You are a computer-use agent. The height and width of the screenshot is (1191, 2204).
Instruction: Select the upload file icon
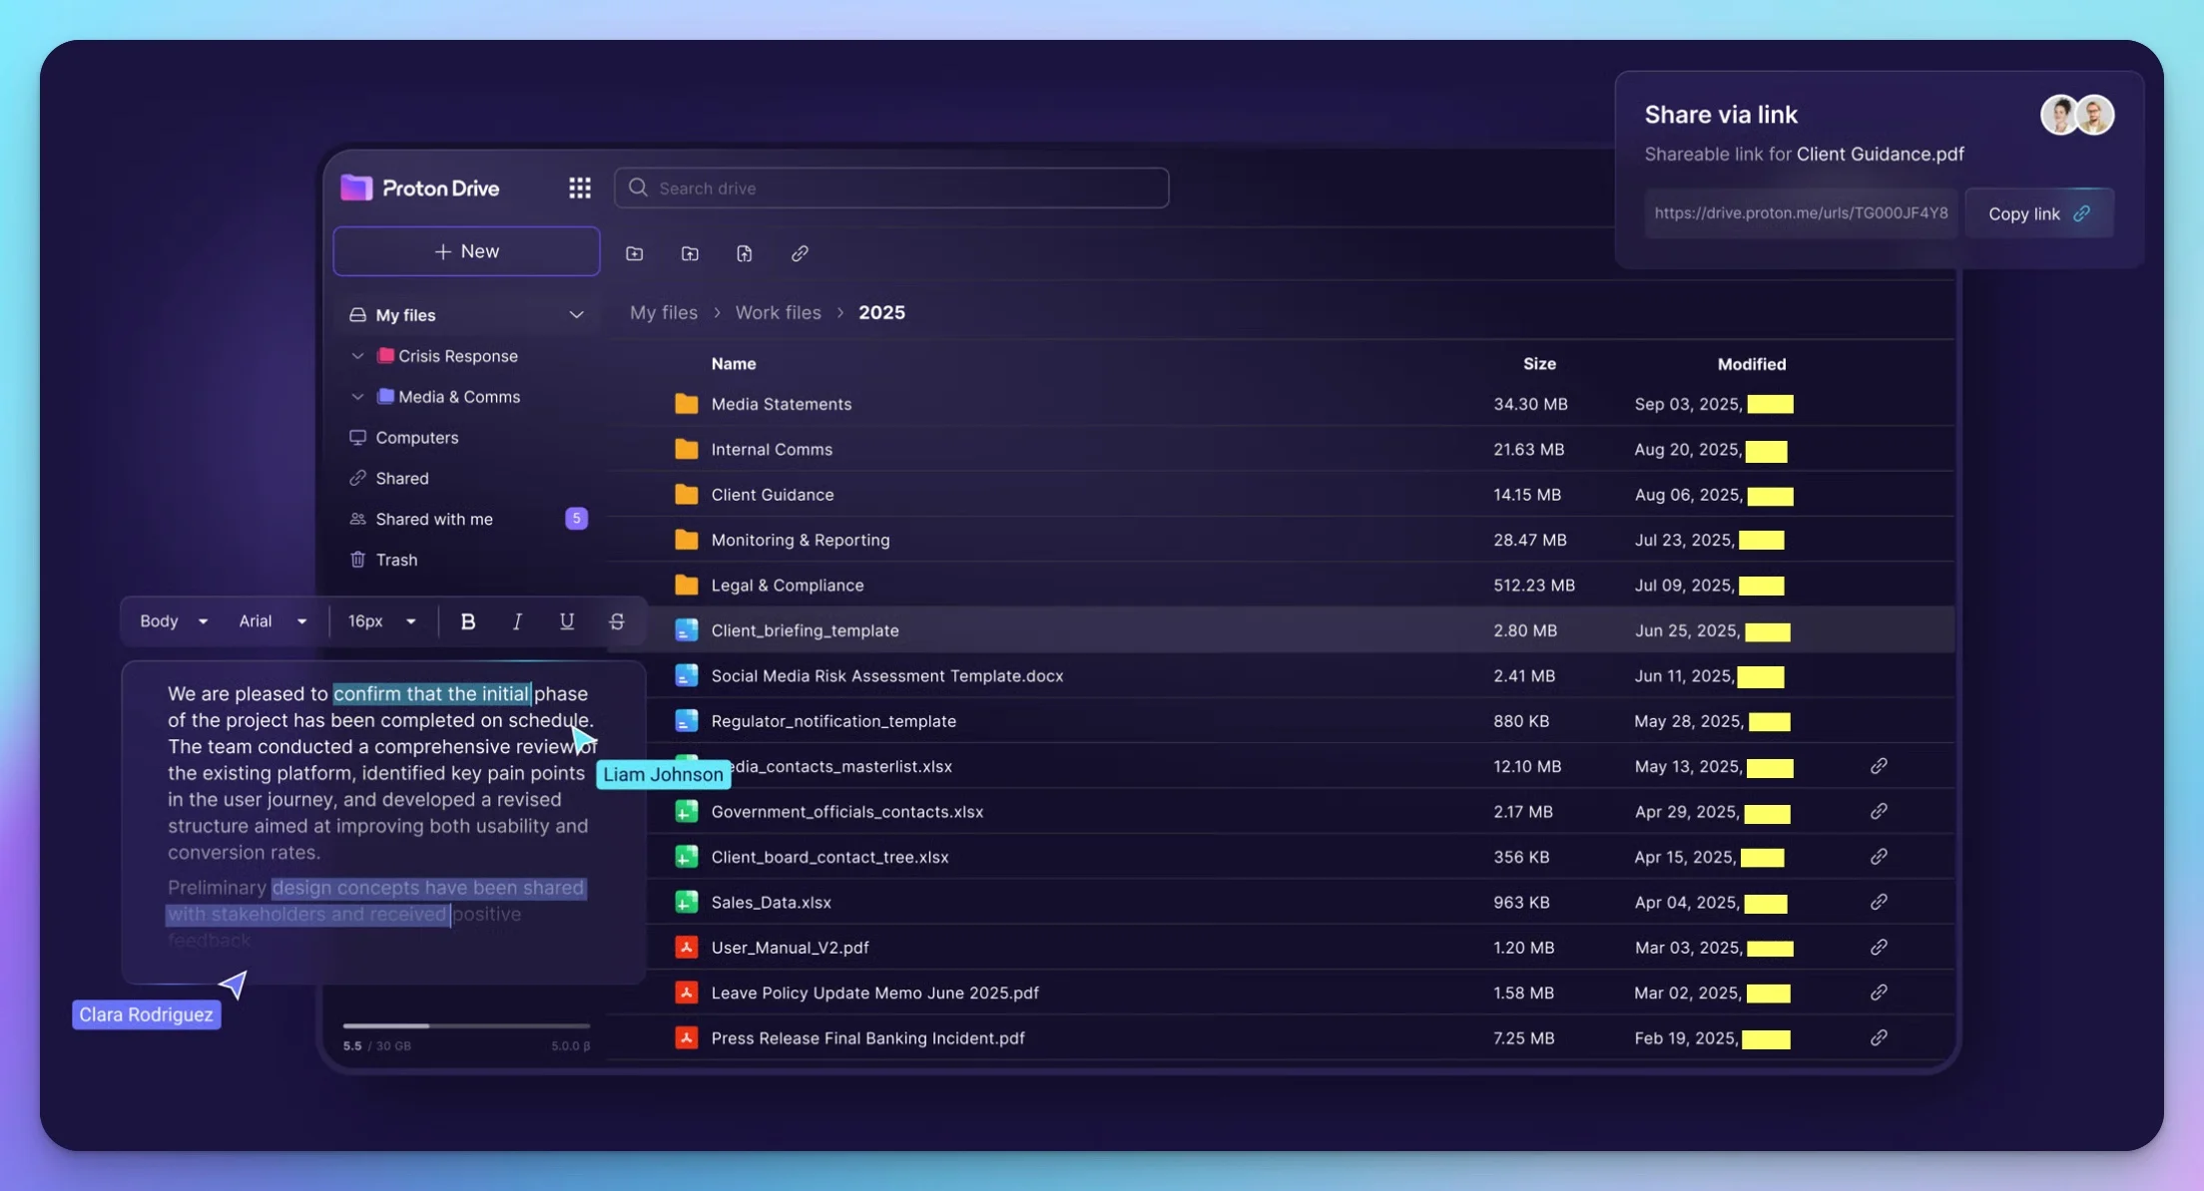[x=745, y=252]
